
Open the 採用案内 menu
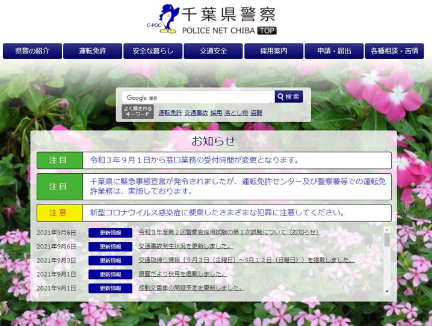tap(274, 51)
